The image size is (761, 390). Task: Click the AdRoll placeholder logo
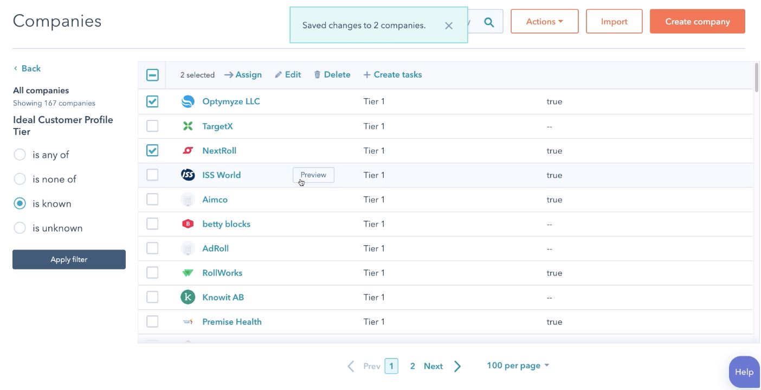(188, 248)
